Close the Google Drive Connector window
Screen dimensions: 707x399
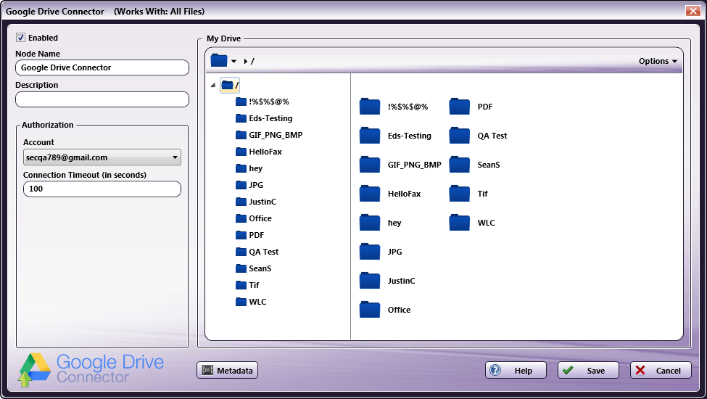click(692, 11)
